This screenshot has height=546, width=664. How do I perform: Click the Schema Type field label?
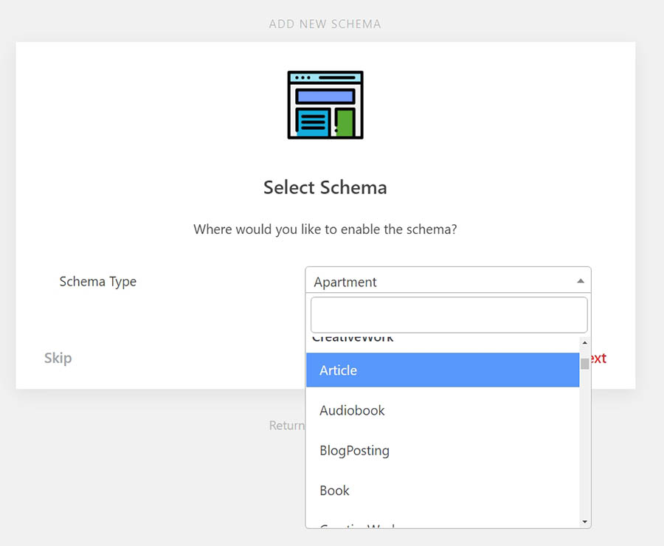[x=97, y=281]
